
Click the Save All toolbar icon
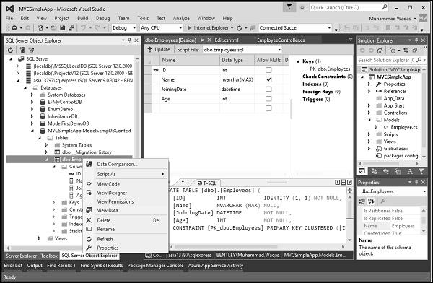pos(71,28)
